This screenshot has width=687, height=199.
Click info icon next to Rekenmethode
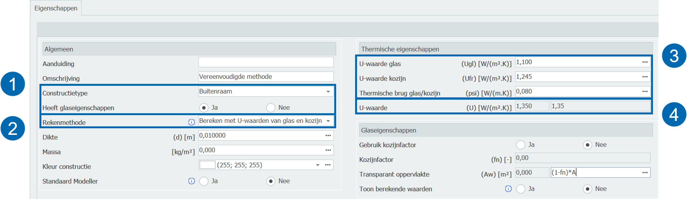(191, 122)
